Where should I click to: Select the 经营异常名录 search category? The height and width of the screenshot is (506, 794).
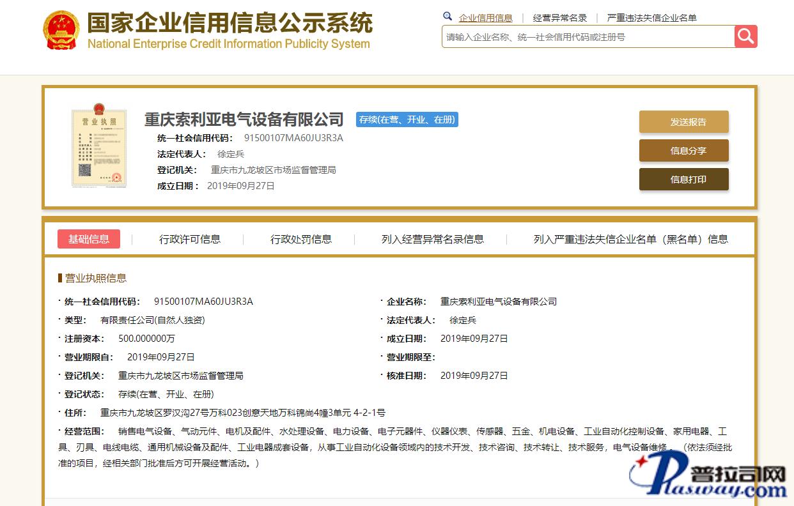coord(560,18)
